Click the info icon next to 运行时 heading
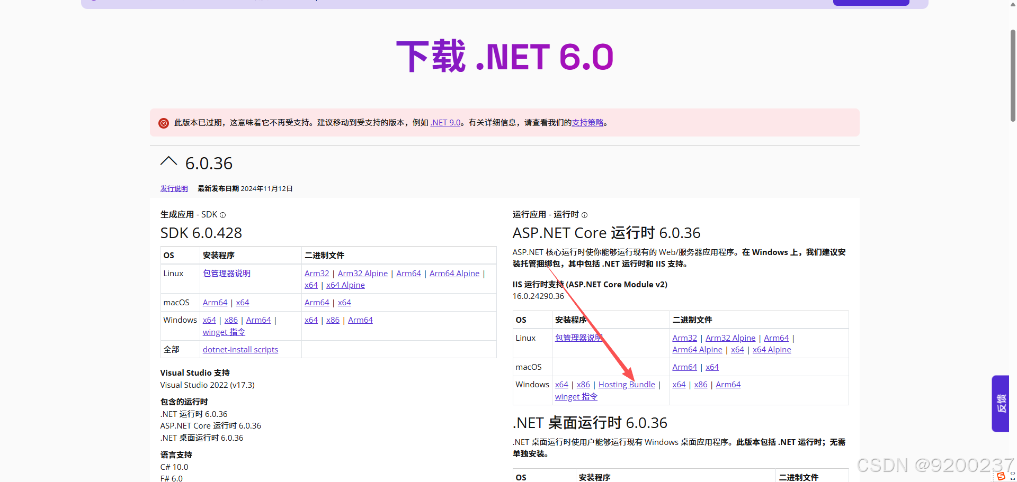Screen dimensions: 1017x482 click(x=584, y=215)
